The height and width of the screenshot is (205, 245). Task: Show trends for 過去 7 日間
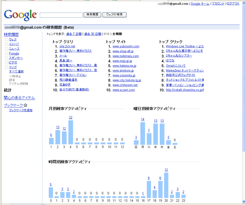tap(73, 34)
